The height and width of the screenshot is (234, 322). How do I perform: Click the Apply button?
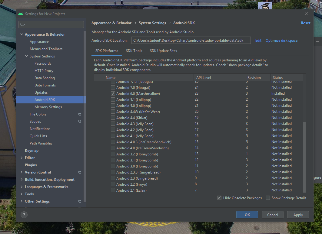(x=298, y=215)
